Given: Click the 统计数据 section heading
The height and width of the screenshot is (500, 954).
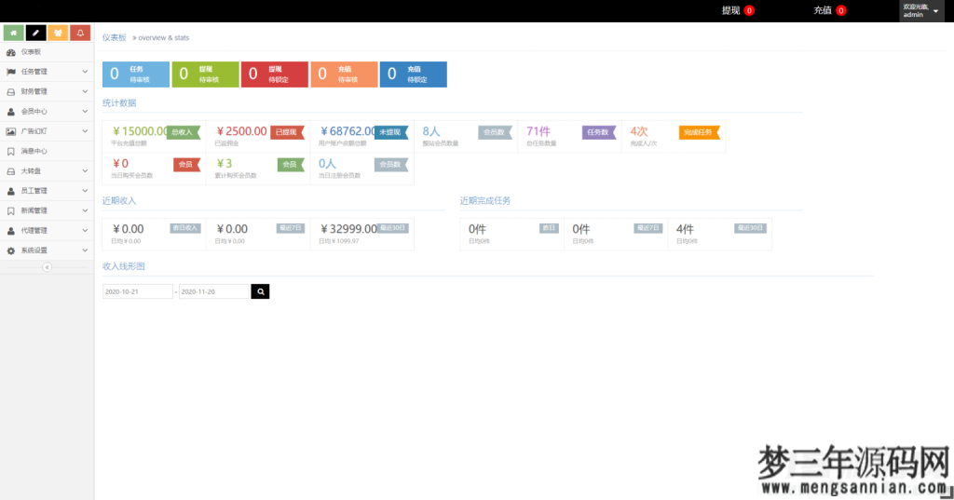Looking at the screenshot, I should (119, 102).
